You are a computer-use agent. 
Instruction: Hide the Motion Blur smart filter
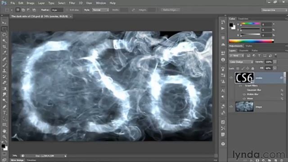click(x=244, y=94)
